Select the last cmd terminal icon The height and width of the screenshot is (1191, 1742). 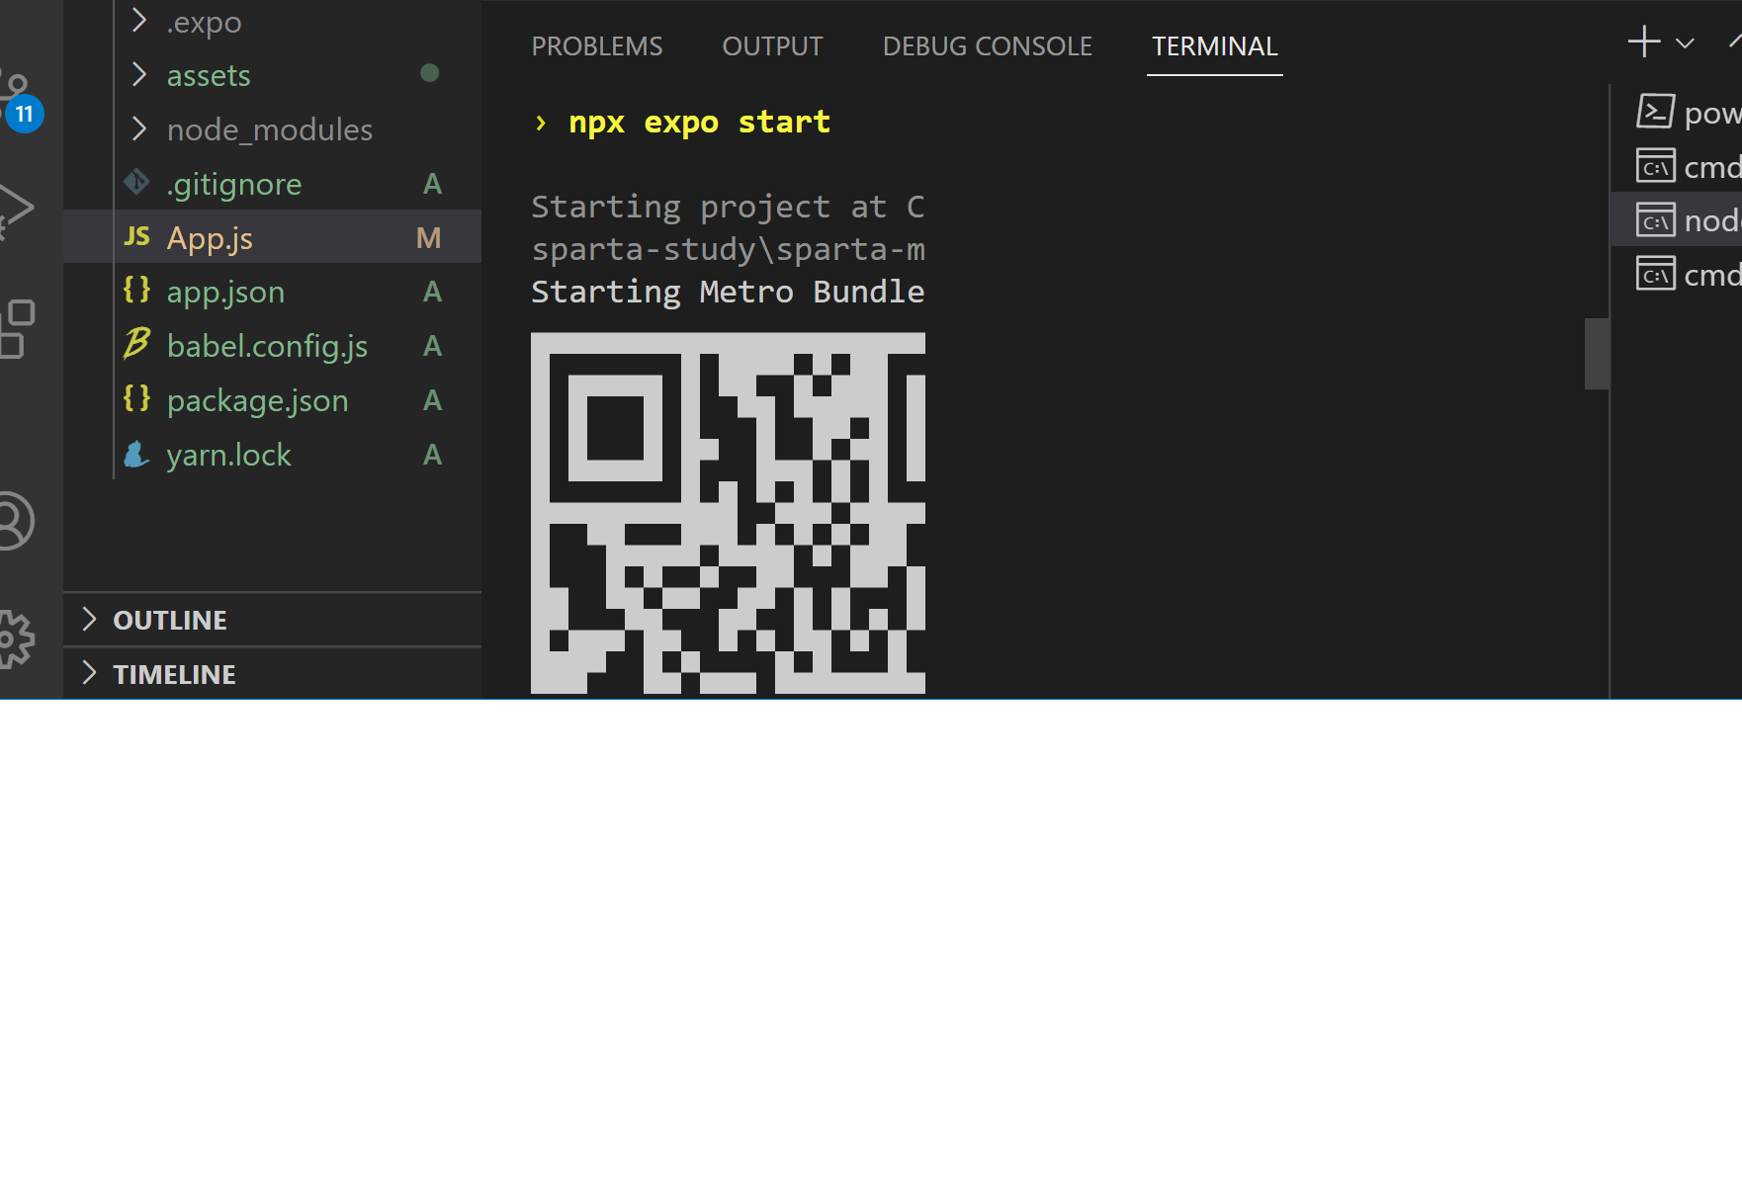1655,274
